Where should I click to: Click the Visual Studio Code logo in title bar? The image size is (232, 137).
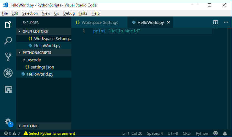point(5,5)
